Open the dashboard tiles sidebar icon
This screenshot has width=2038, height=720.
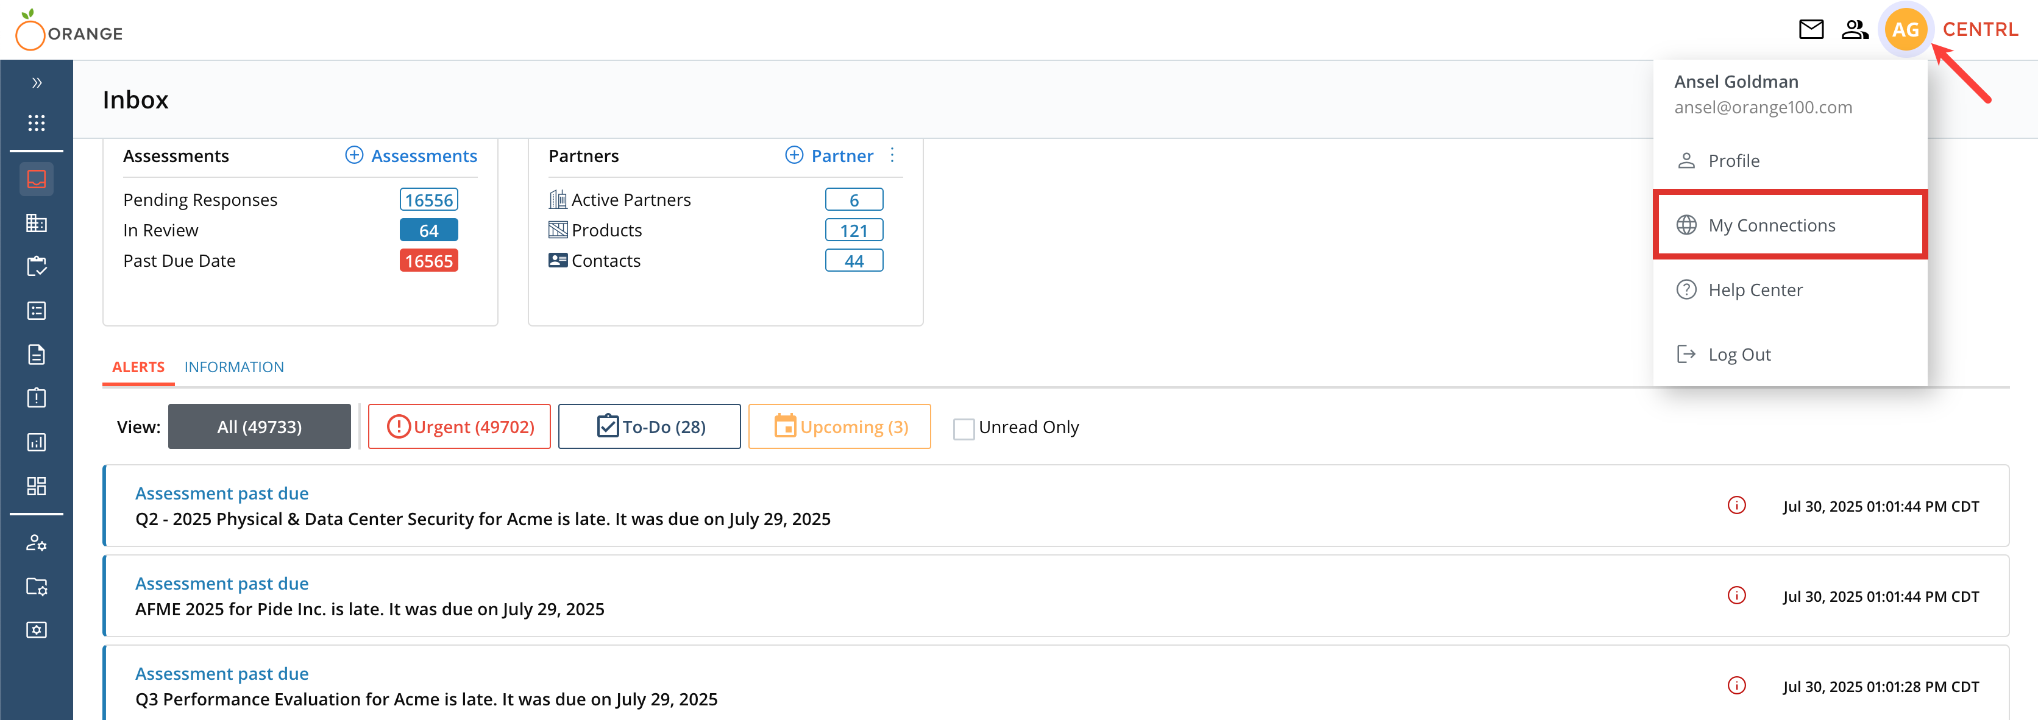point(37,485)
